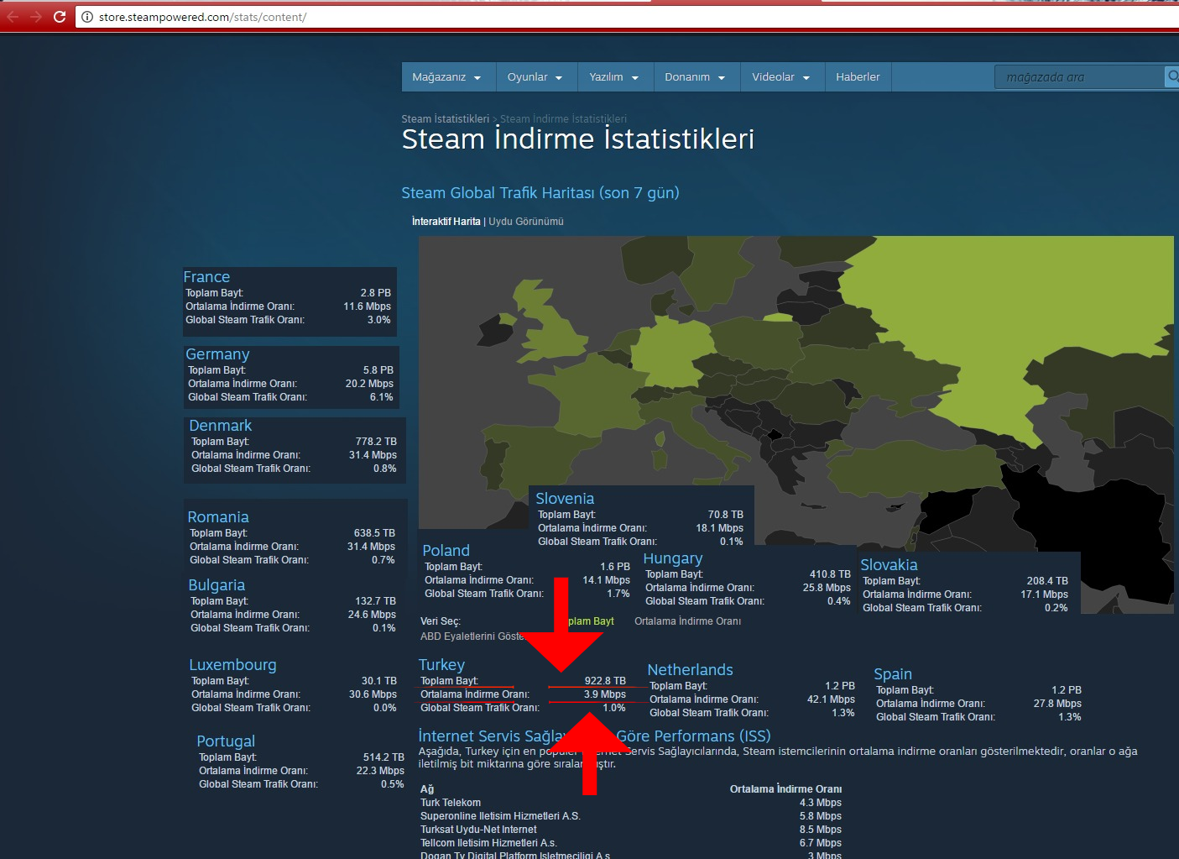Click the Luxembourg country heading

click(232, 665)
